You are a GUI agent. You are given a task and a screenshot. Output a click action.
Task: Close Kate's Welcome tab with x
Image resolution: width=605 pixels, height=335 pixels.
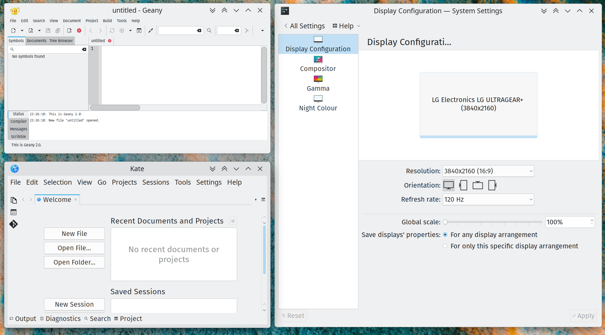(76, 199)
